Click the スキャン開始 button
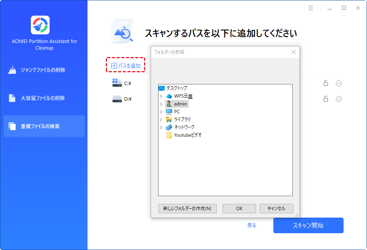Viewport: 367px width, 250px height. click(x=308, y=225)
